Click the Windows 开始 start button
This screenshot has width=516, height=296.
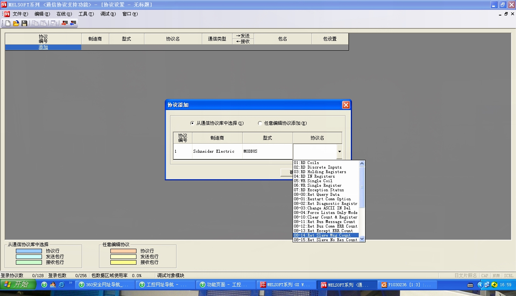[x=18, y=285]
